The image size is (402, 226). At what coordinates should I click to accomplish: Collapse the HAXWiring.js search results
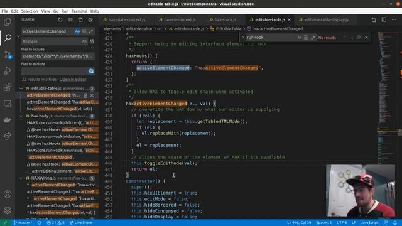pyautogui.click(x=21, y=178)
